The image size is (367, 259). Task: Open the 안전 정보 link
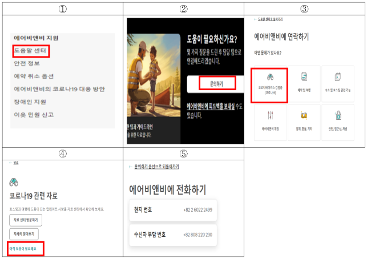tap(27, 63)
